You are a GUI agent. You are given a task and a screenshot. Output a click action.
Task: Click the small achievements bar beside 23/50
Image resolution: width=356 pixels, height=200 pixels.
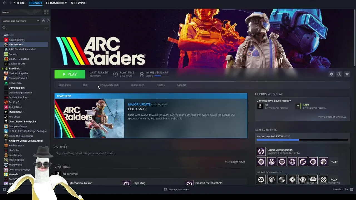click(x=161, y=76)
